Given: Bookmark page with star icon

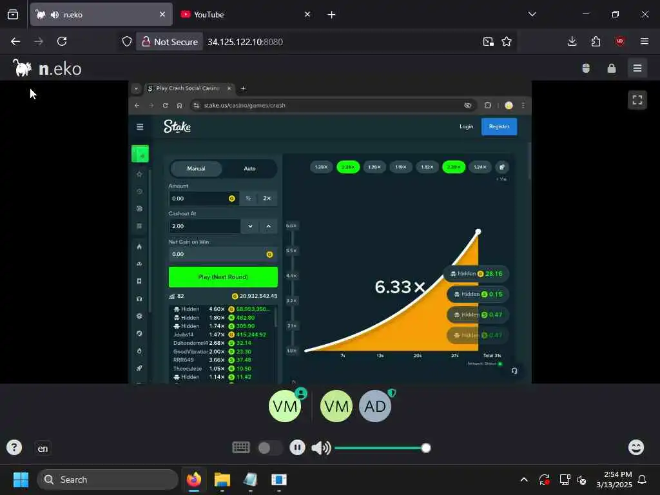Looking at the screenshot, I should 507,41.
